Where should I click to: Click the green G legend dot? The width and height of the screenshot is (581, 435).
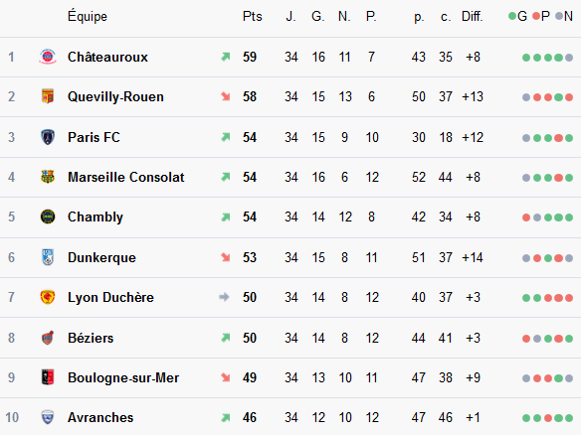(512, 16)
